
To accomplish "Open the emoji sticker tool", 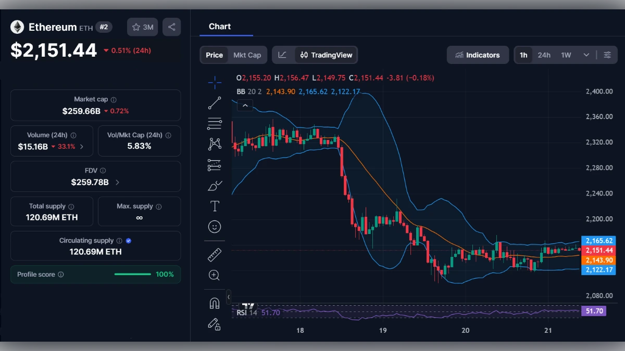I will click(215, 226).
